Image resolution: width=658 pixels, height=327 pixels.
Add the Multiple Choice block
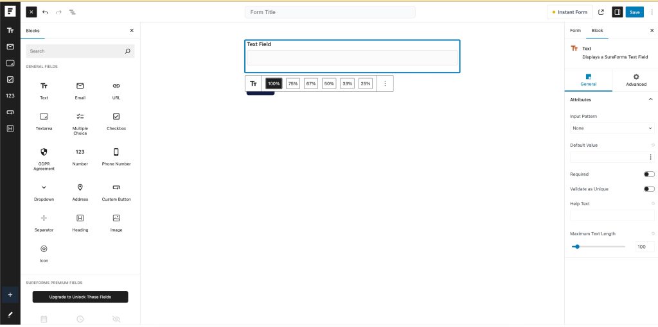[x=80, y=121]
